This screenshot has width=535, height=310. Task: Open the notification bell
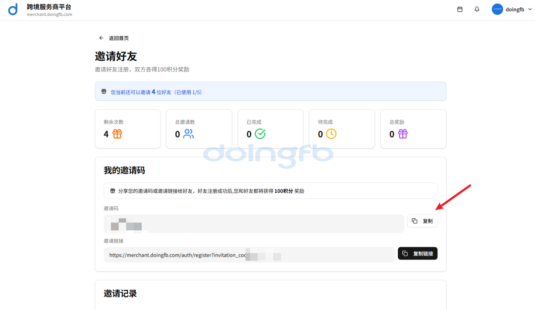click(477, 9)
